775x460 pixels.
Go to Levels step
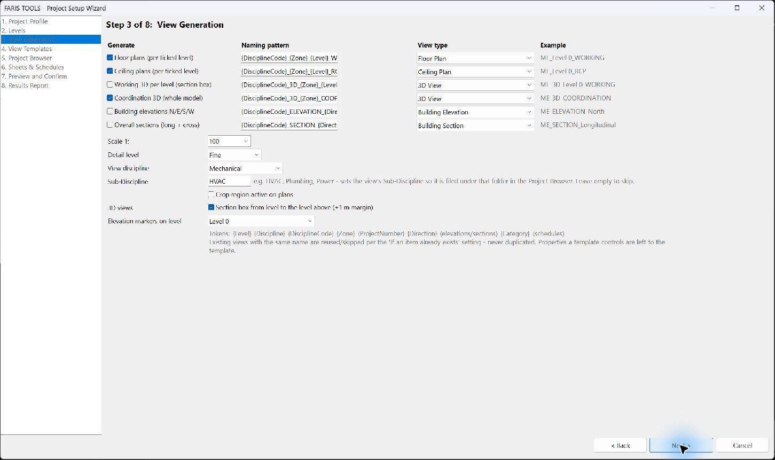coord(51,30)
